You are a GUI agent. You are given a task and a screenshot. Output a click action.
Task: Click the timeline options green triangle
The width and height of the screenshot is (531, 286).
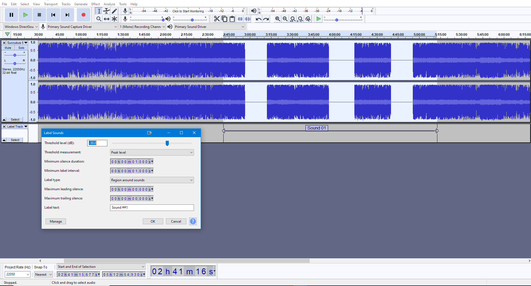click(8, 34)
